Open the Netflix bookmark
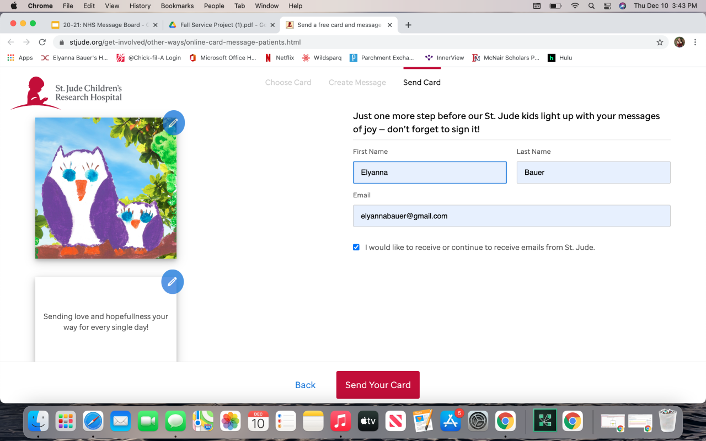 click(279, 57)
